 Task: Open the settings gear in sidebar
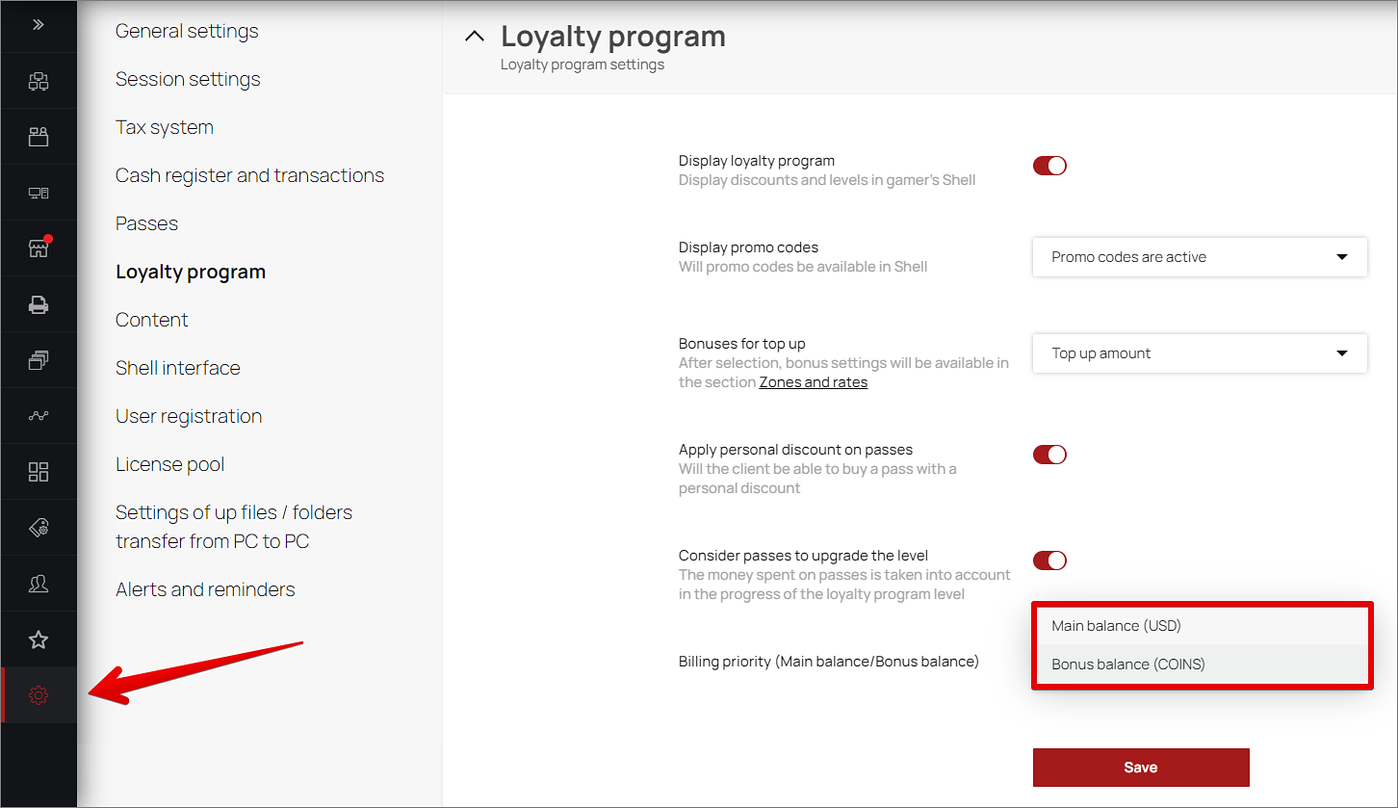[x=39, y=695]
